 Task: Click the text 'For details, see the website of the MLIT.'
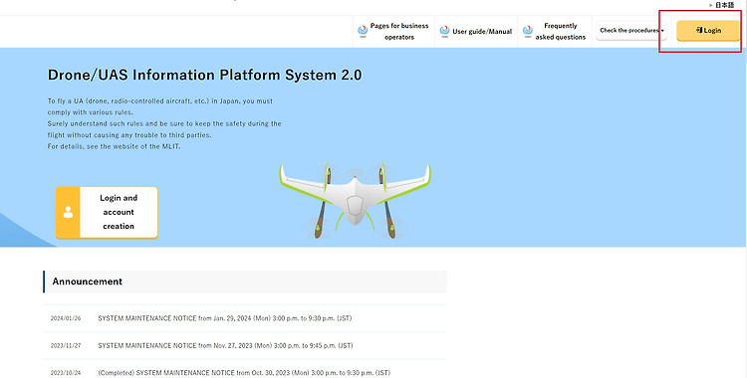click(114, 146)
